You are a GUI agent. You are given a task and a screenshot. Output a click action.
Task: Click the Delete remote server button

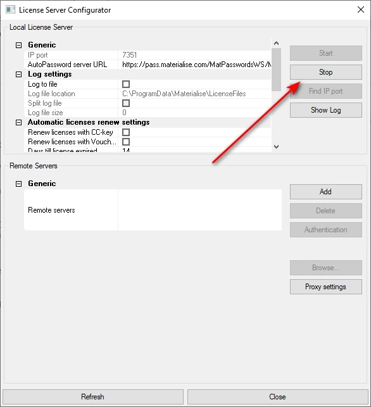(326, 211)
